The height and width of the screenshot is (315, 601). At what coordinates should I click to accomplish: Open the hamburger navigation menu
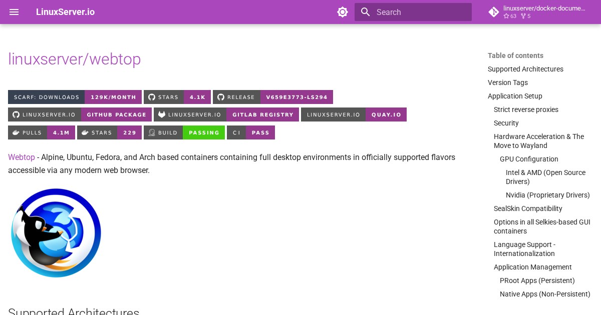(14, 12)
